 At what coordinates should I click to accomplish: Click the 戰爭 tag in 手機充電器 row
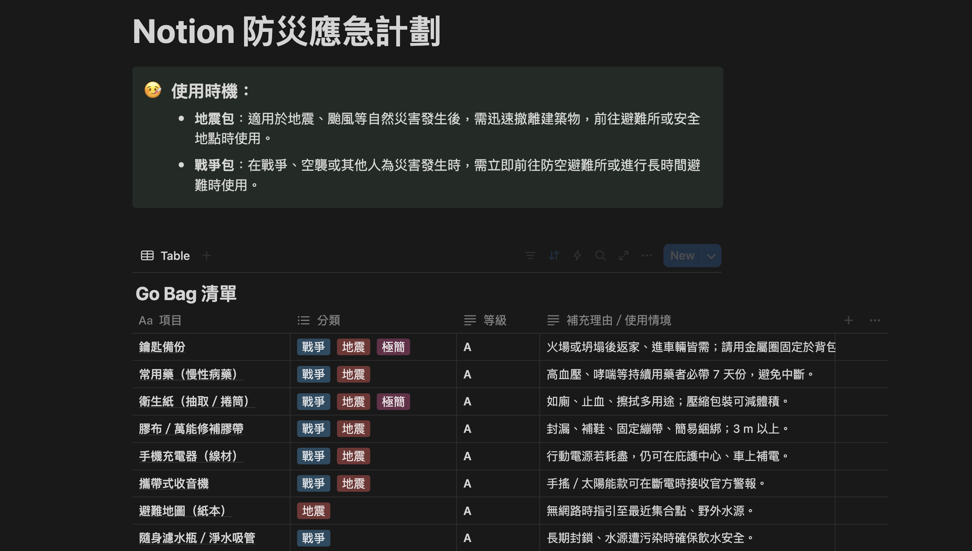313,456
